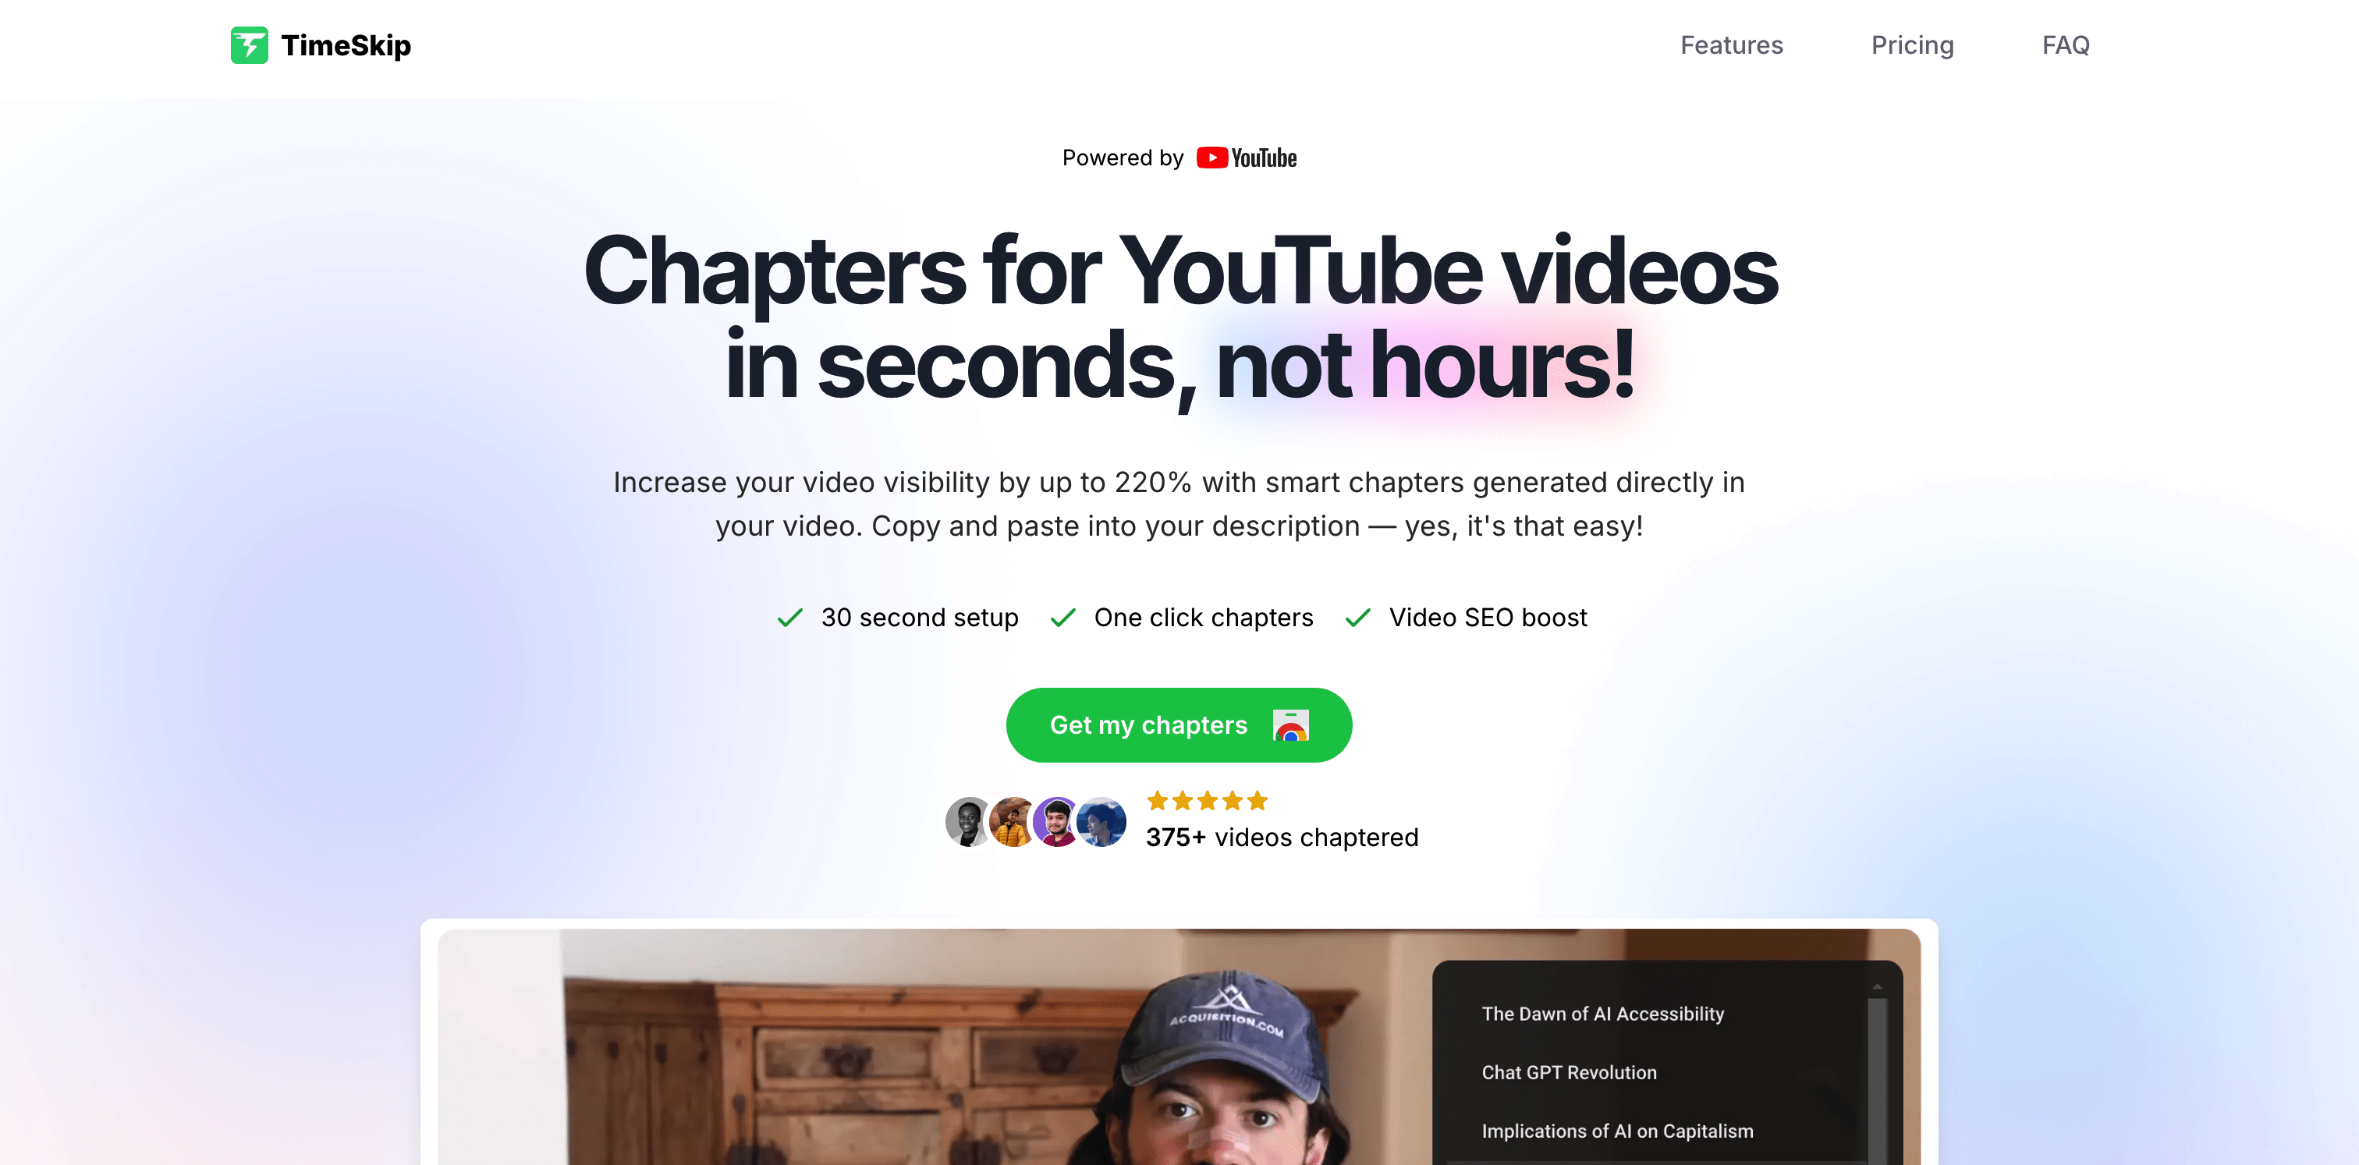Click the checkmark beside One click chapters
The width and height of the screenshot is (2359, 1165).
(x=1063, y=618)
